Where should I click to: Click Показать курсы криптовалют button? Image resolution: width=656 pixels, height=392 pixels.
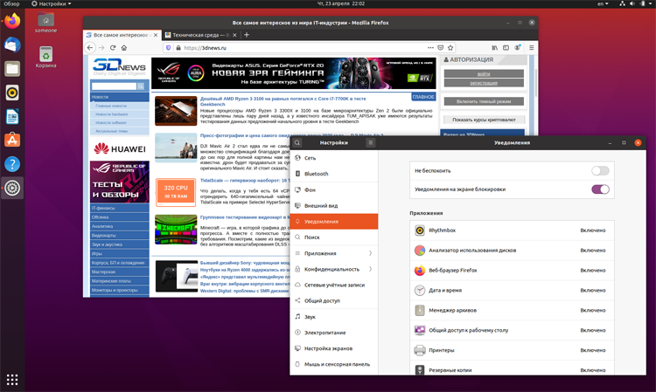(484, 120)
